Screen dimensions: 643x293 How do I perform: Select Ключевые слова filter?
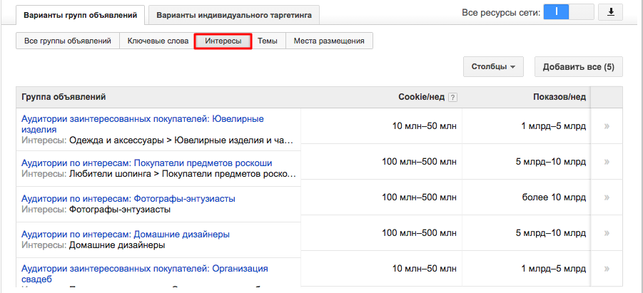158,41
